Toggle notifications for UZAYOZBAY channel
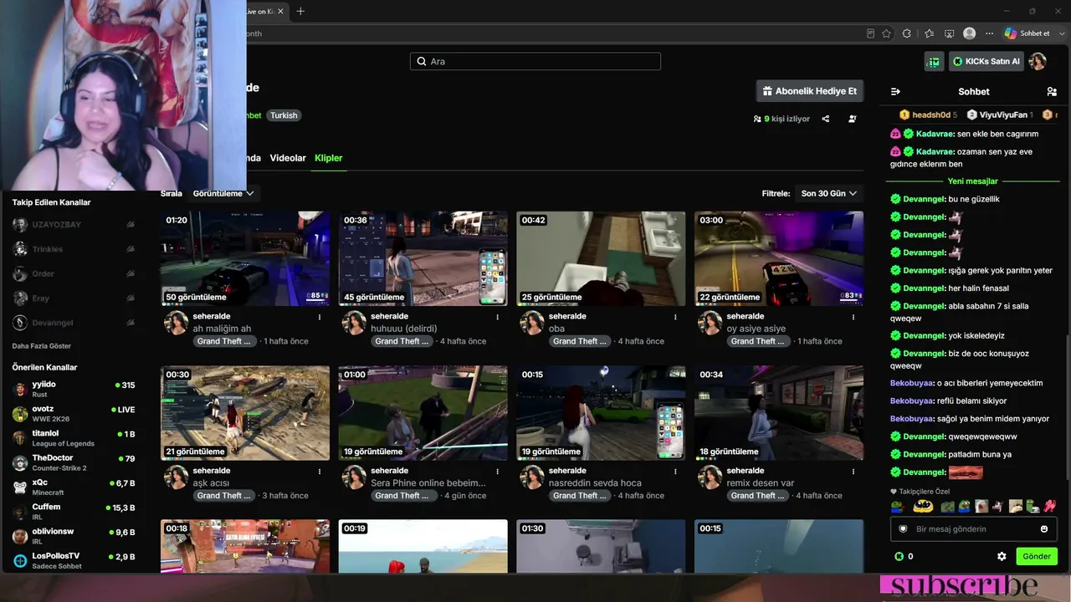1071x602 pixels. (131, 225)
